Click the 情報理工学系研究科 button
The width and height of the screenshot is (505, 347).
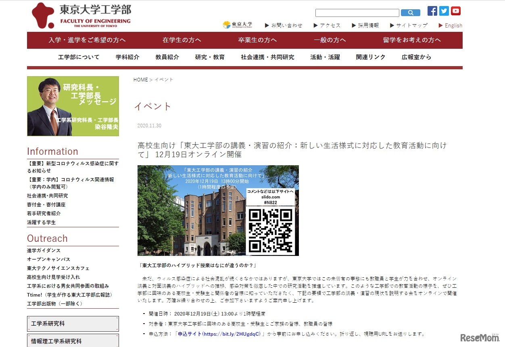coord(73,341)
